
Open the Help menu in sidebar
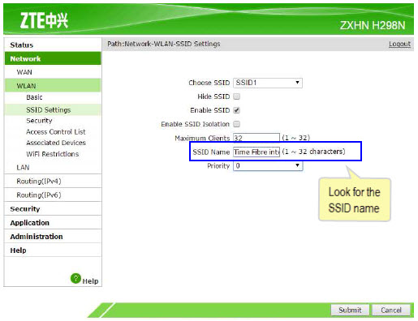click(53, 250)
